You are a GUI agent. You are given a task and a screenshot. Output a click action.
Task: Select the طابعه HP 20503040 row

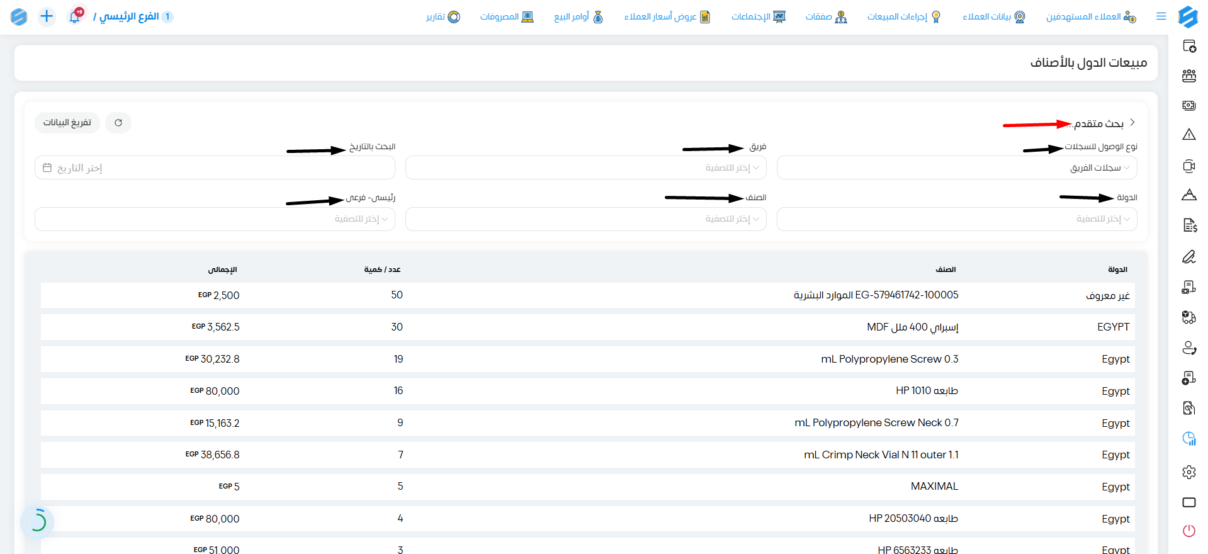[588, 519]
